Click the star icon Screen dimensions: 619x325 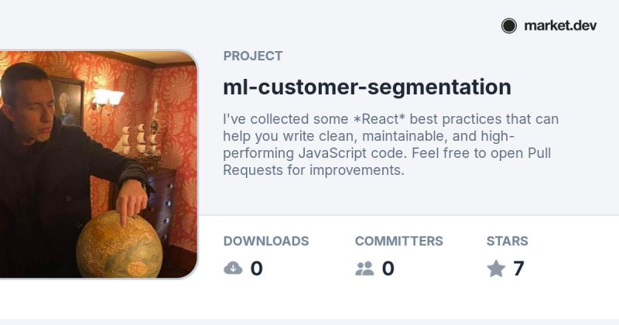496,269
